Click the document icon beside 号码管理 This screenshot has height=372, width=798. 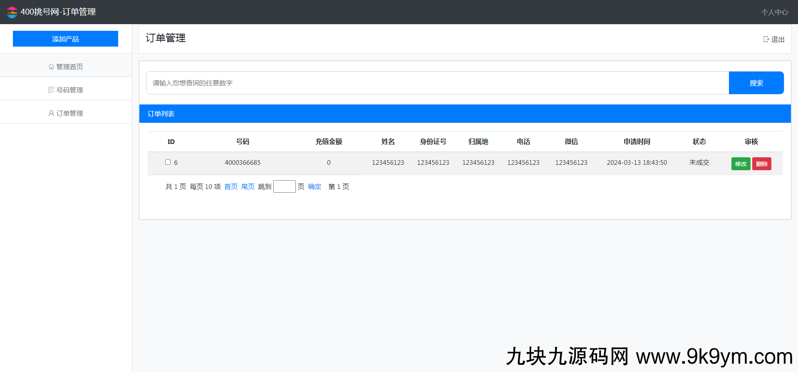point(51,90)
